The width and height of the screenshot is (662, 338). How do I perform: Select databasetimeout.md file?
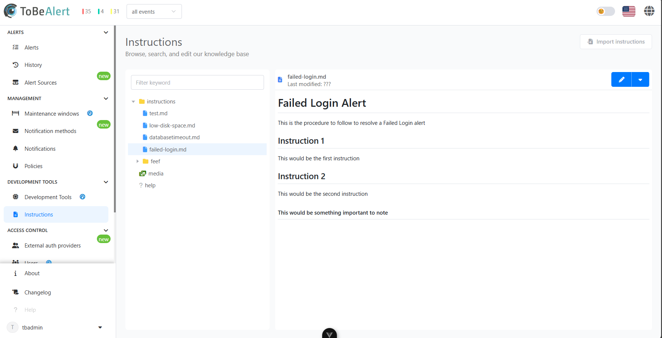click(x=174, y=137)
